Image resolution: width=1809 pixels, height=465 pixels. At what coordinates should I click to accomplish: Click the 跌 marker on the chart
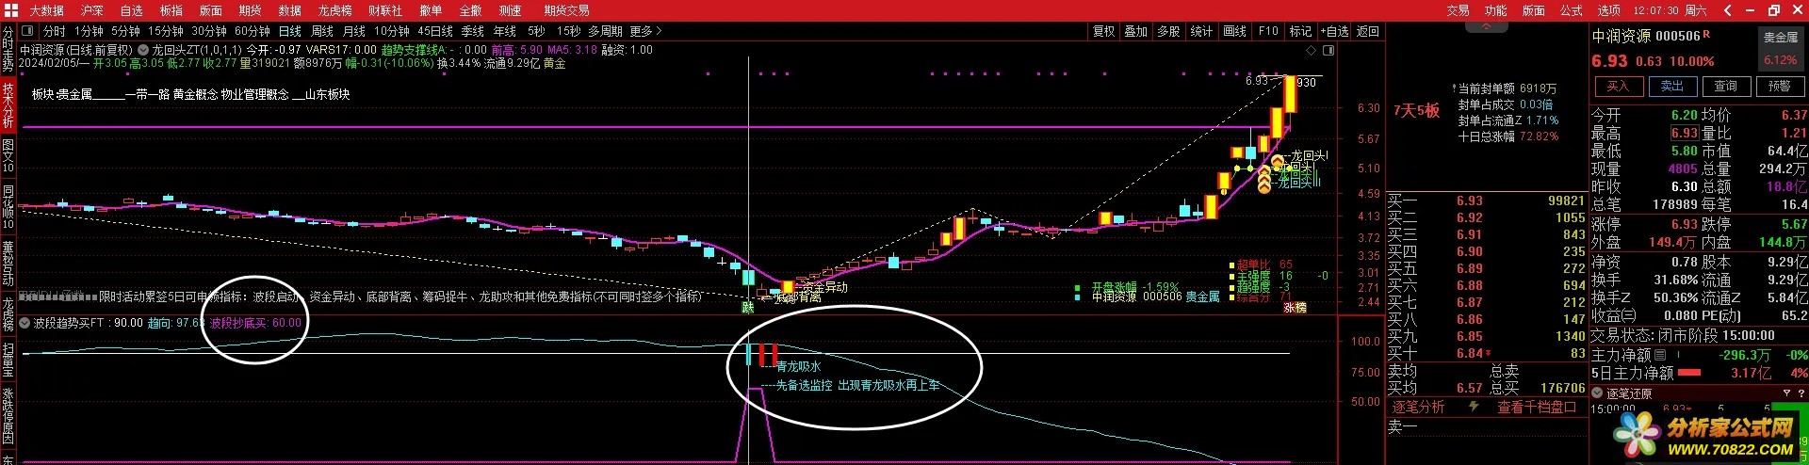pyautogui.click(x=748, y=306)
